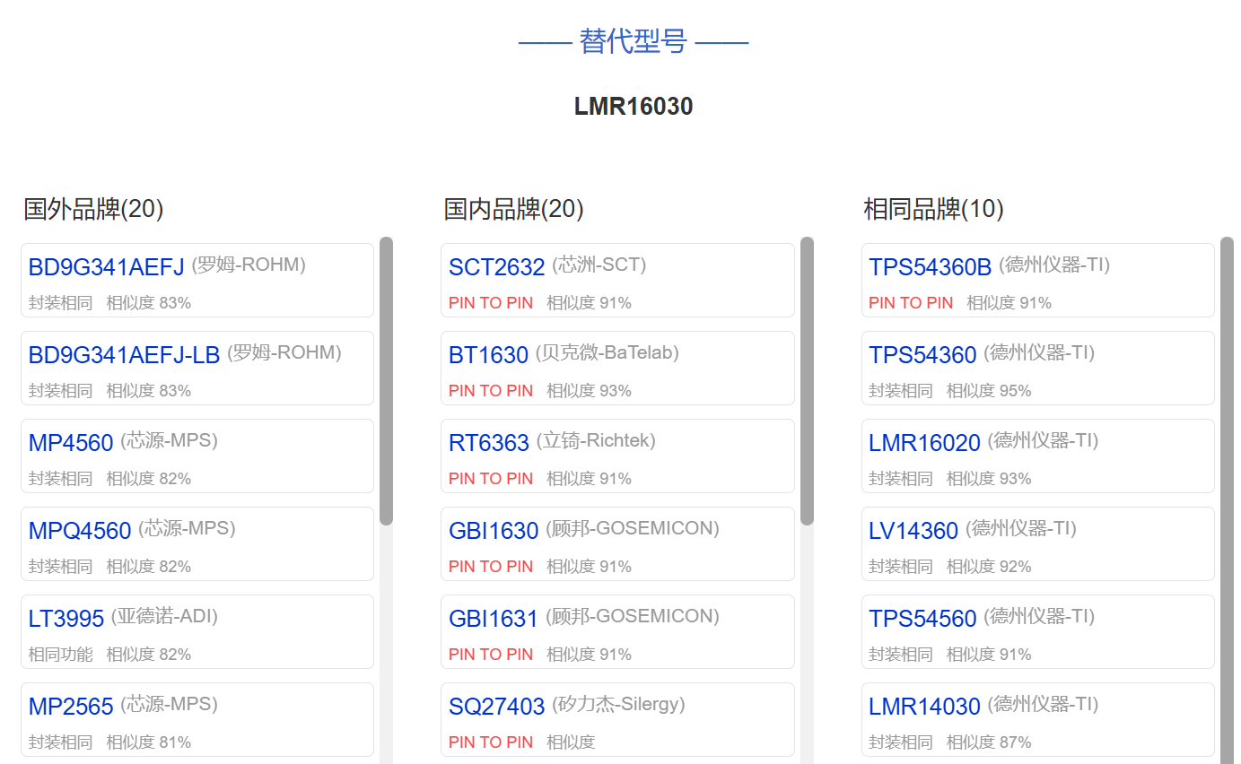This screenshot has width=1241, height=764.
Task: Click the LMR16030 title text
Action: [634, 107]
